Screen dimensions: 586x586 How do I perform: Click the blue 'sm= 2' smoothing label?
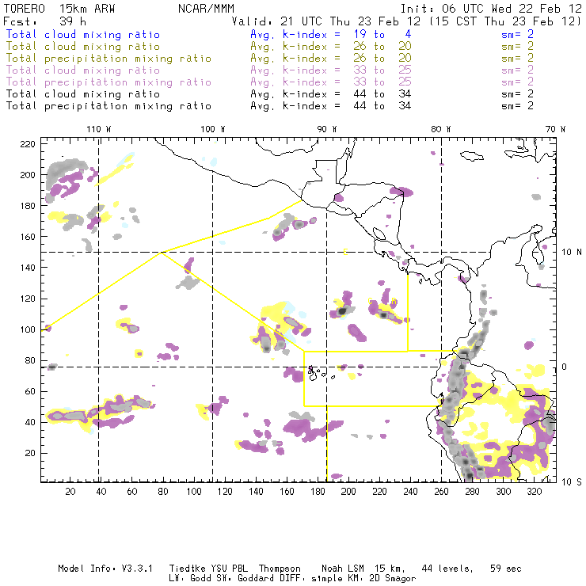518,34
